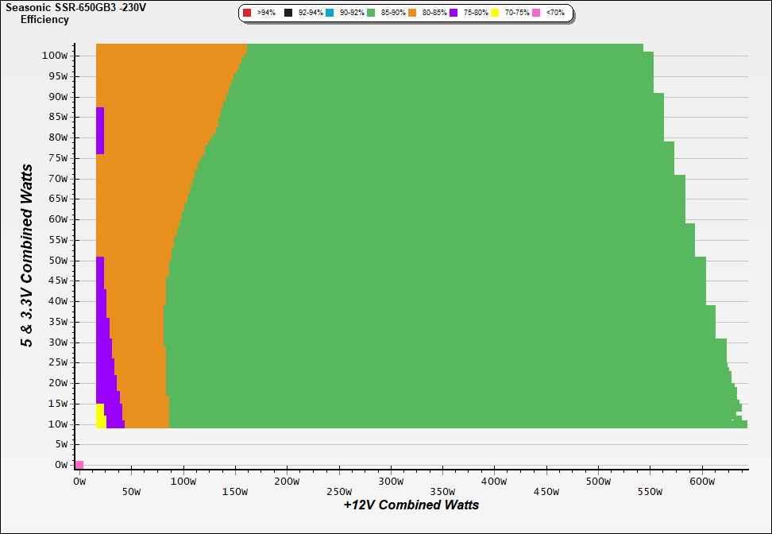The height and width of the screenshot is (534, 772).
Task: Click the small purple block near 80W
Action: click(100, 130)
